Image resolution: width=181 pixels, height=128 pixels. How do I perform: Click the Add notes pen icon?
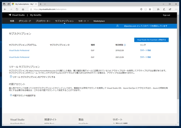(x=164, y=9)
